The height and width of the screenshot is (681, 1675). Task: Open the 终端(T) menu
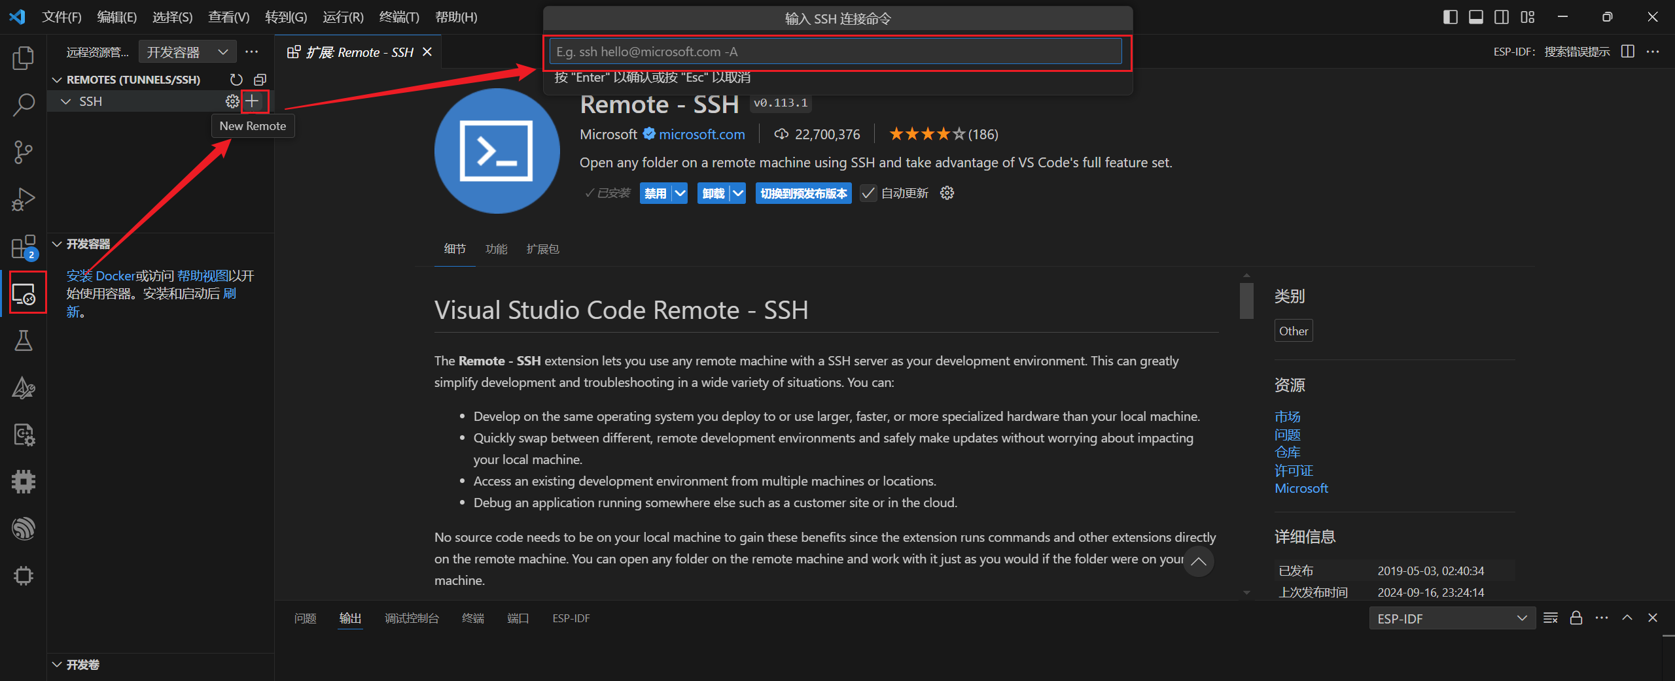[x=399, y=17]
